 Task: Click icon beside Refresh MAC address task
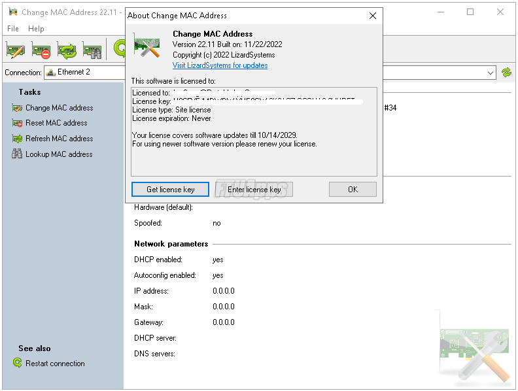click(17, 139)
